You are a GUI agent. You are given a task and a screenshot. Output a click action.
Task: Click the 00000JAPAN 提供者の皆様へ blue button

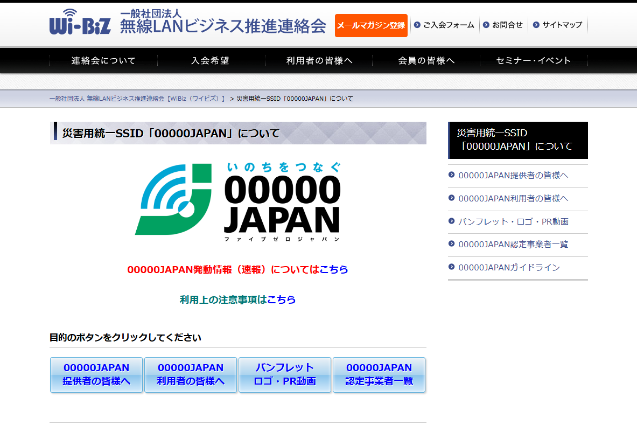click(x=96, y=374)
